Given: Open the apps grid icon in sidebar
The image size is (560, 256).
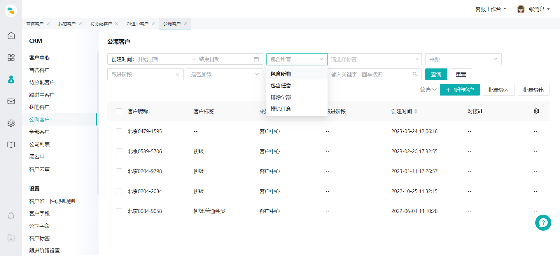Looking at the screenshot, I should pyautogui.click(x=11, y=57).
